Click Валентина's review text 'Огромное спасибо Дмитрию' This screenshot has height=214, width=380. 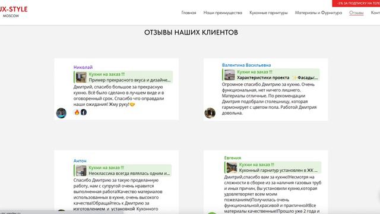tap(249, 84)
